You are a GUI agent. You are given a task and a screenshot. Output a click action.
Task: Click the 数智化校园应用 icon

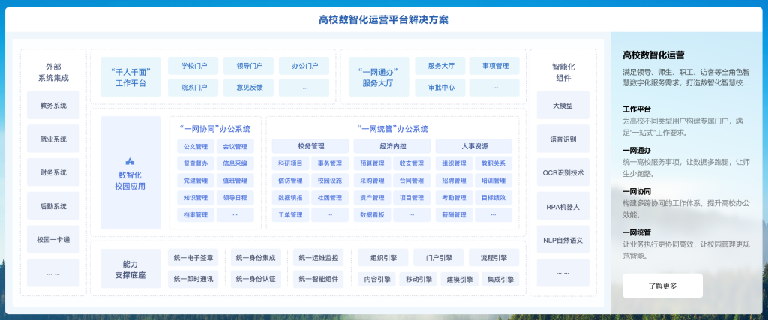tap(130, 161)
